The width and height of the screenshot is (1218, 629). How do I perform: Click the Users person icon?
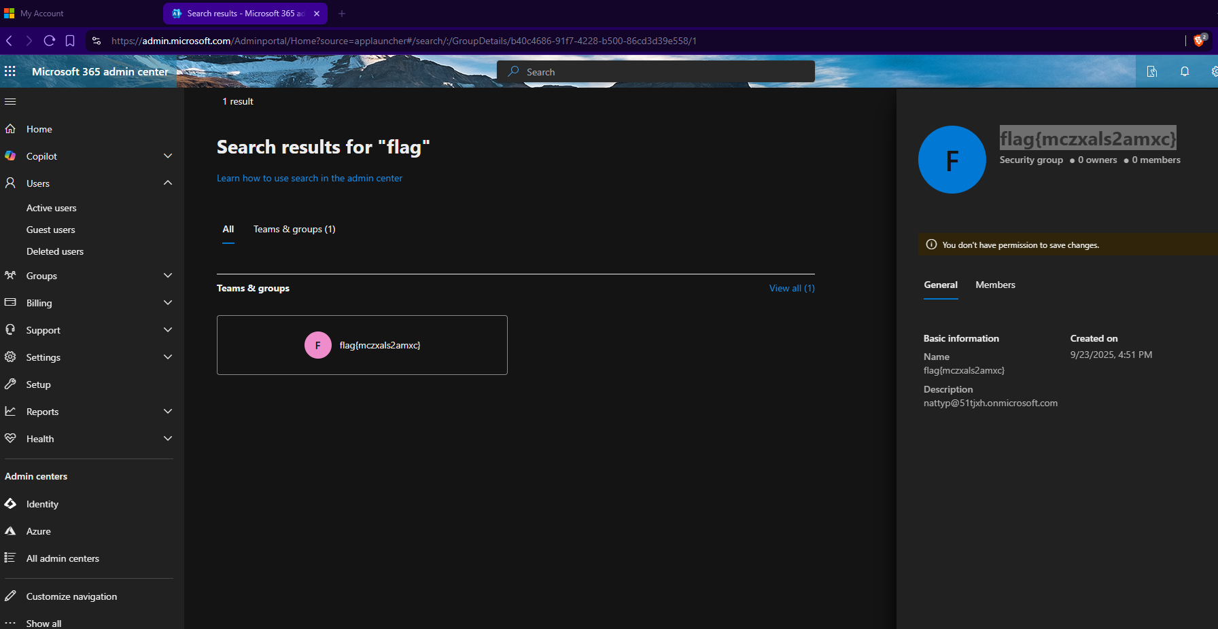click(x=10, y=183)
